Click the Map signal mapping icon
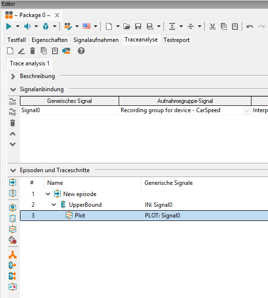 tap(13, 112)
